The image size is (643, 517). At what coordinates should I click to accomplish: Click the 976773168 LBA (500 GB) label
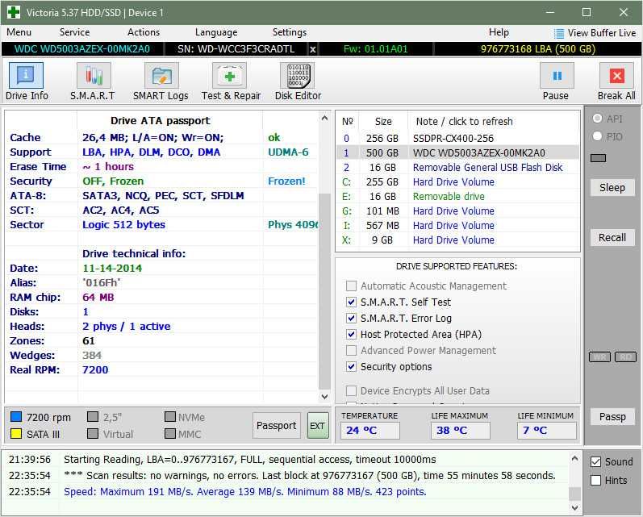[537, 49]
